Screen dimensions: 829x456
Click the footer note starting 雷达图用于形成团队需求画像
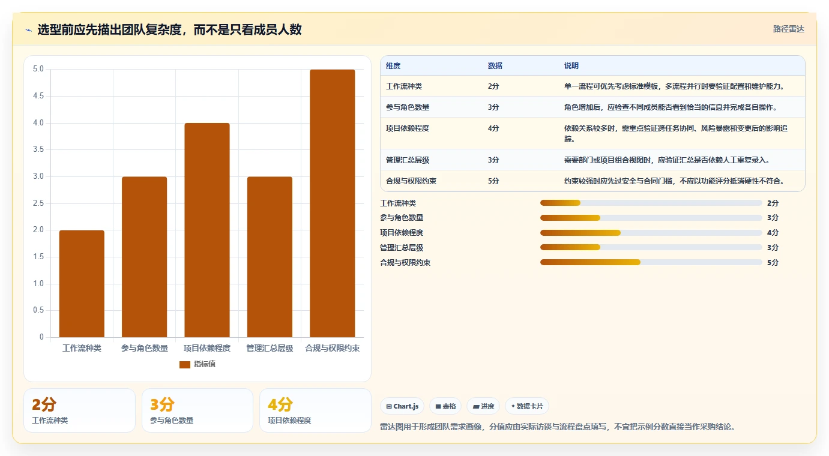[x=558, y=427]
